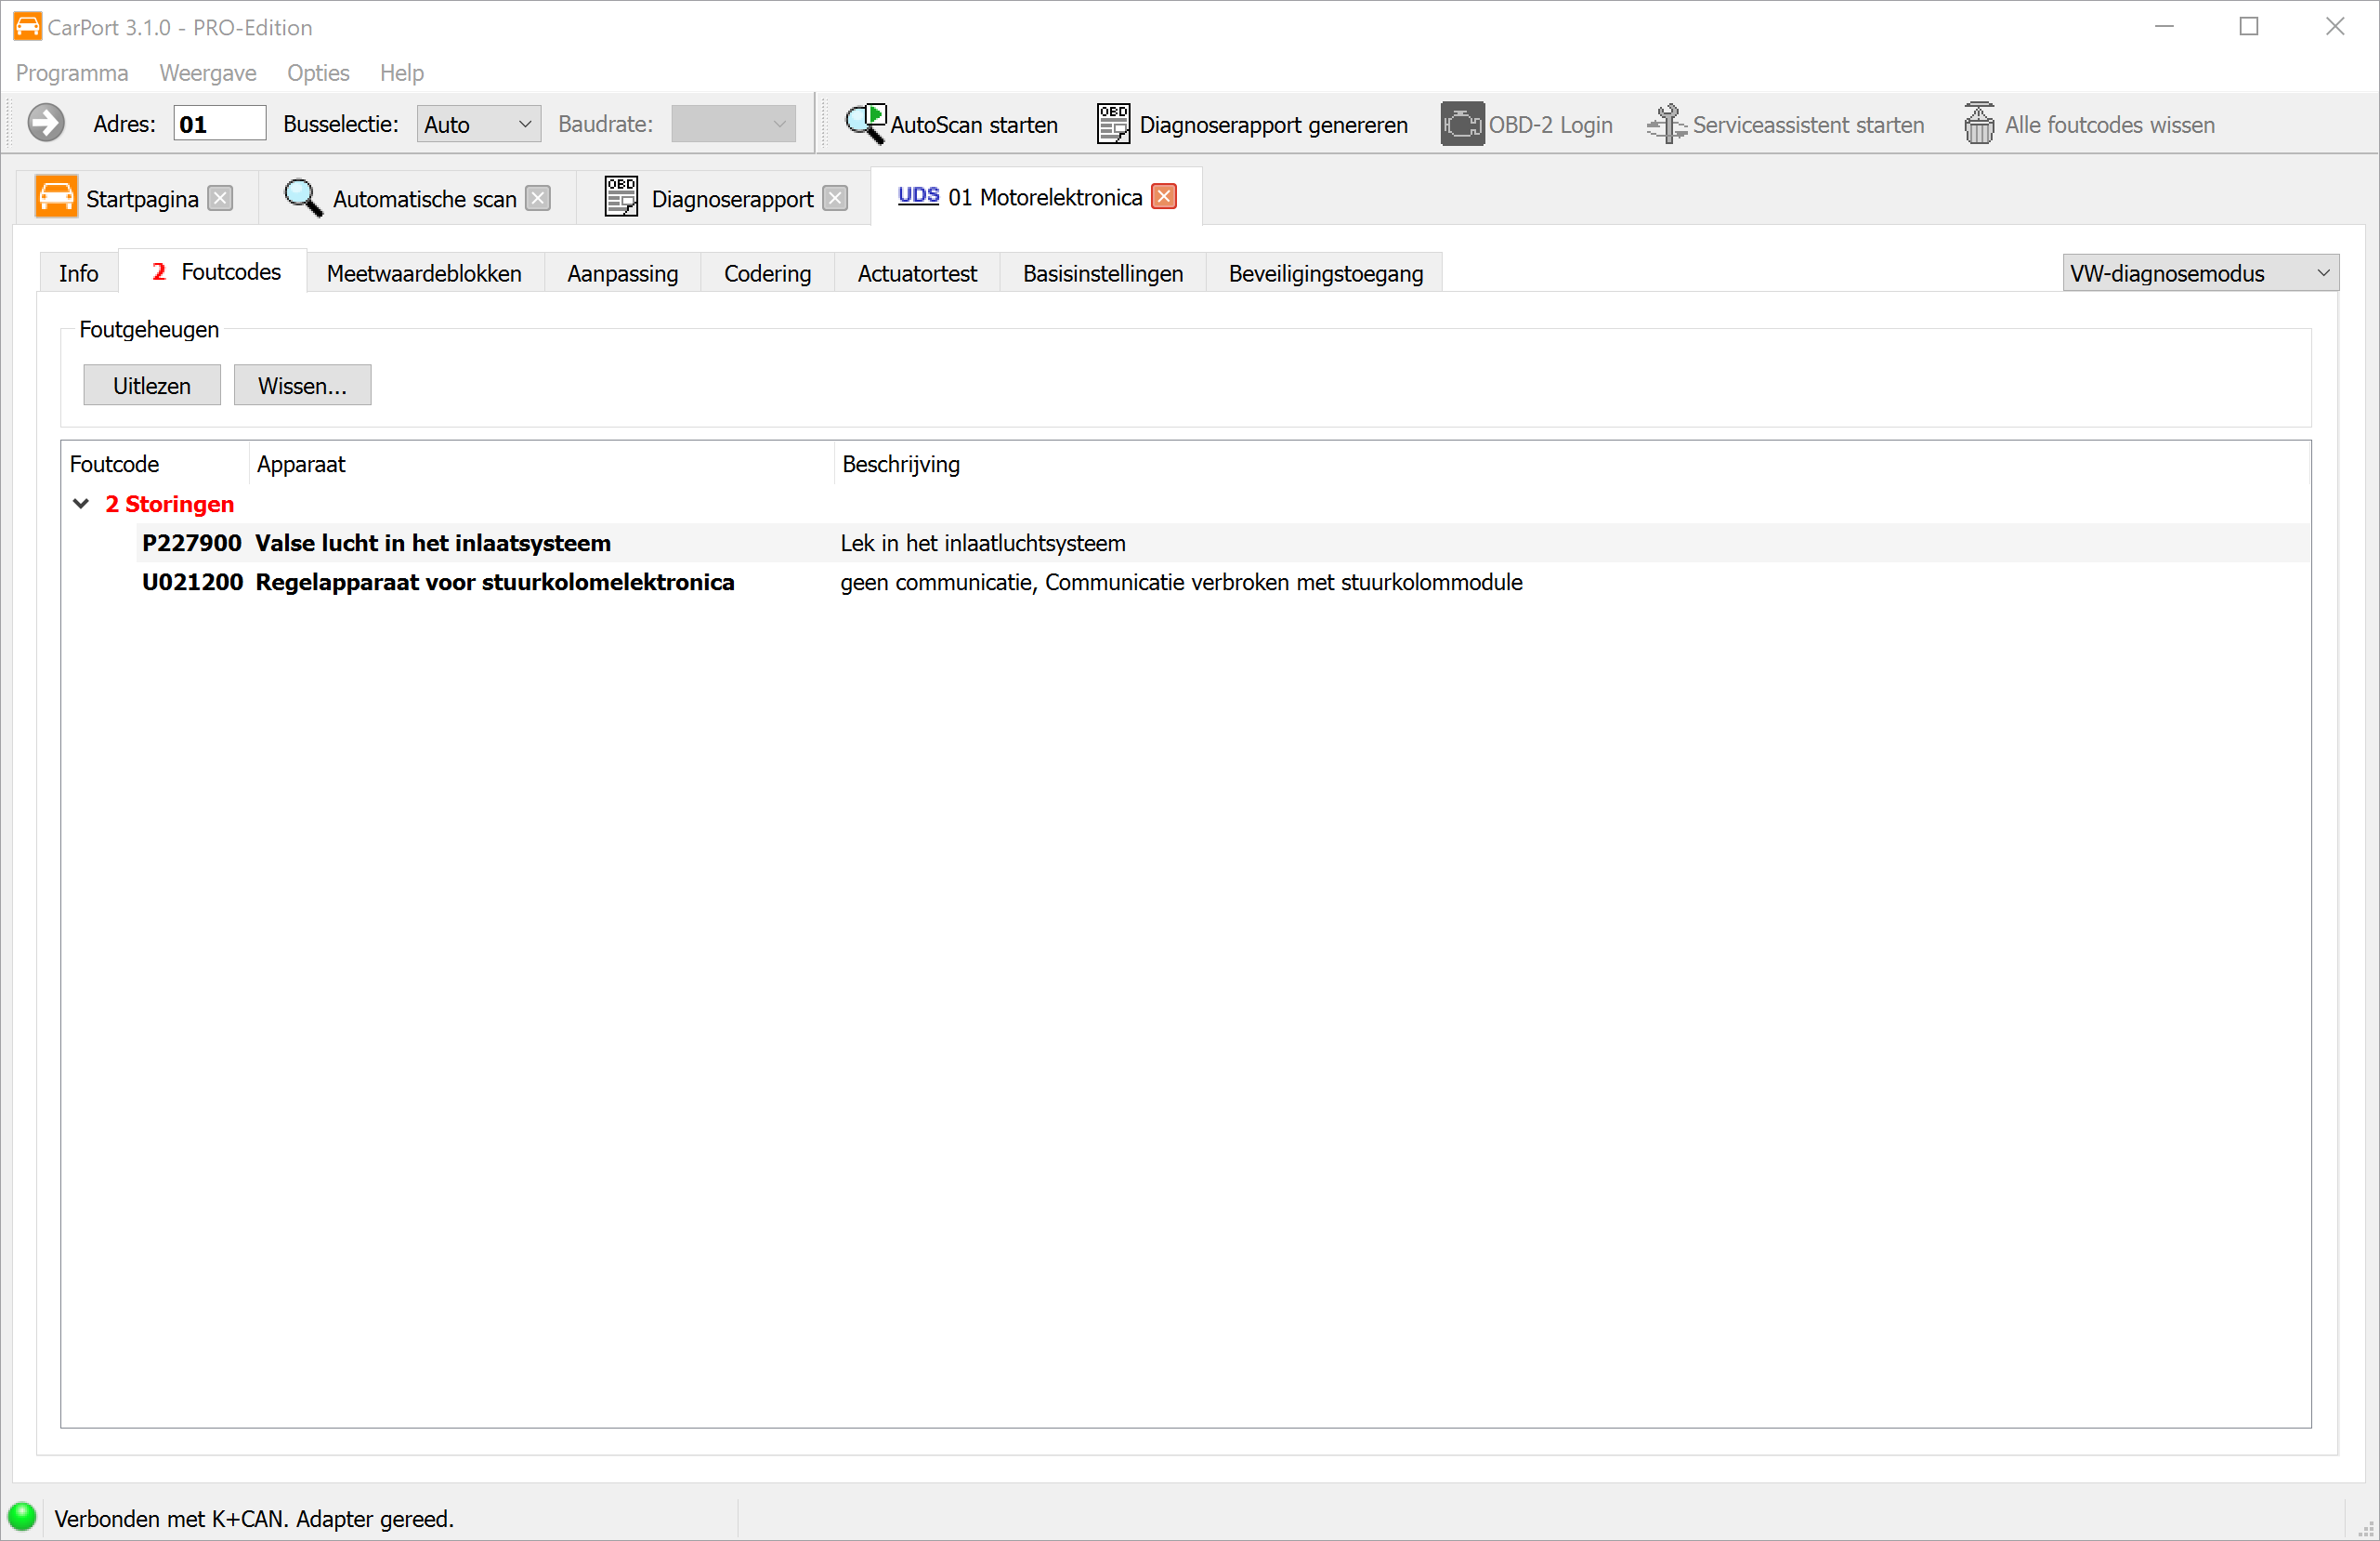Open the VW-diagnosemodus dropdown
This screenshot has height=1541, width=2380.
tap(2199, 272)
